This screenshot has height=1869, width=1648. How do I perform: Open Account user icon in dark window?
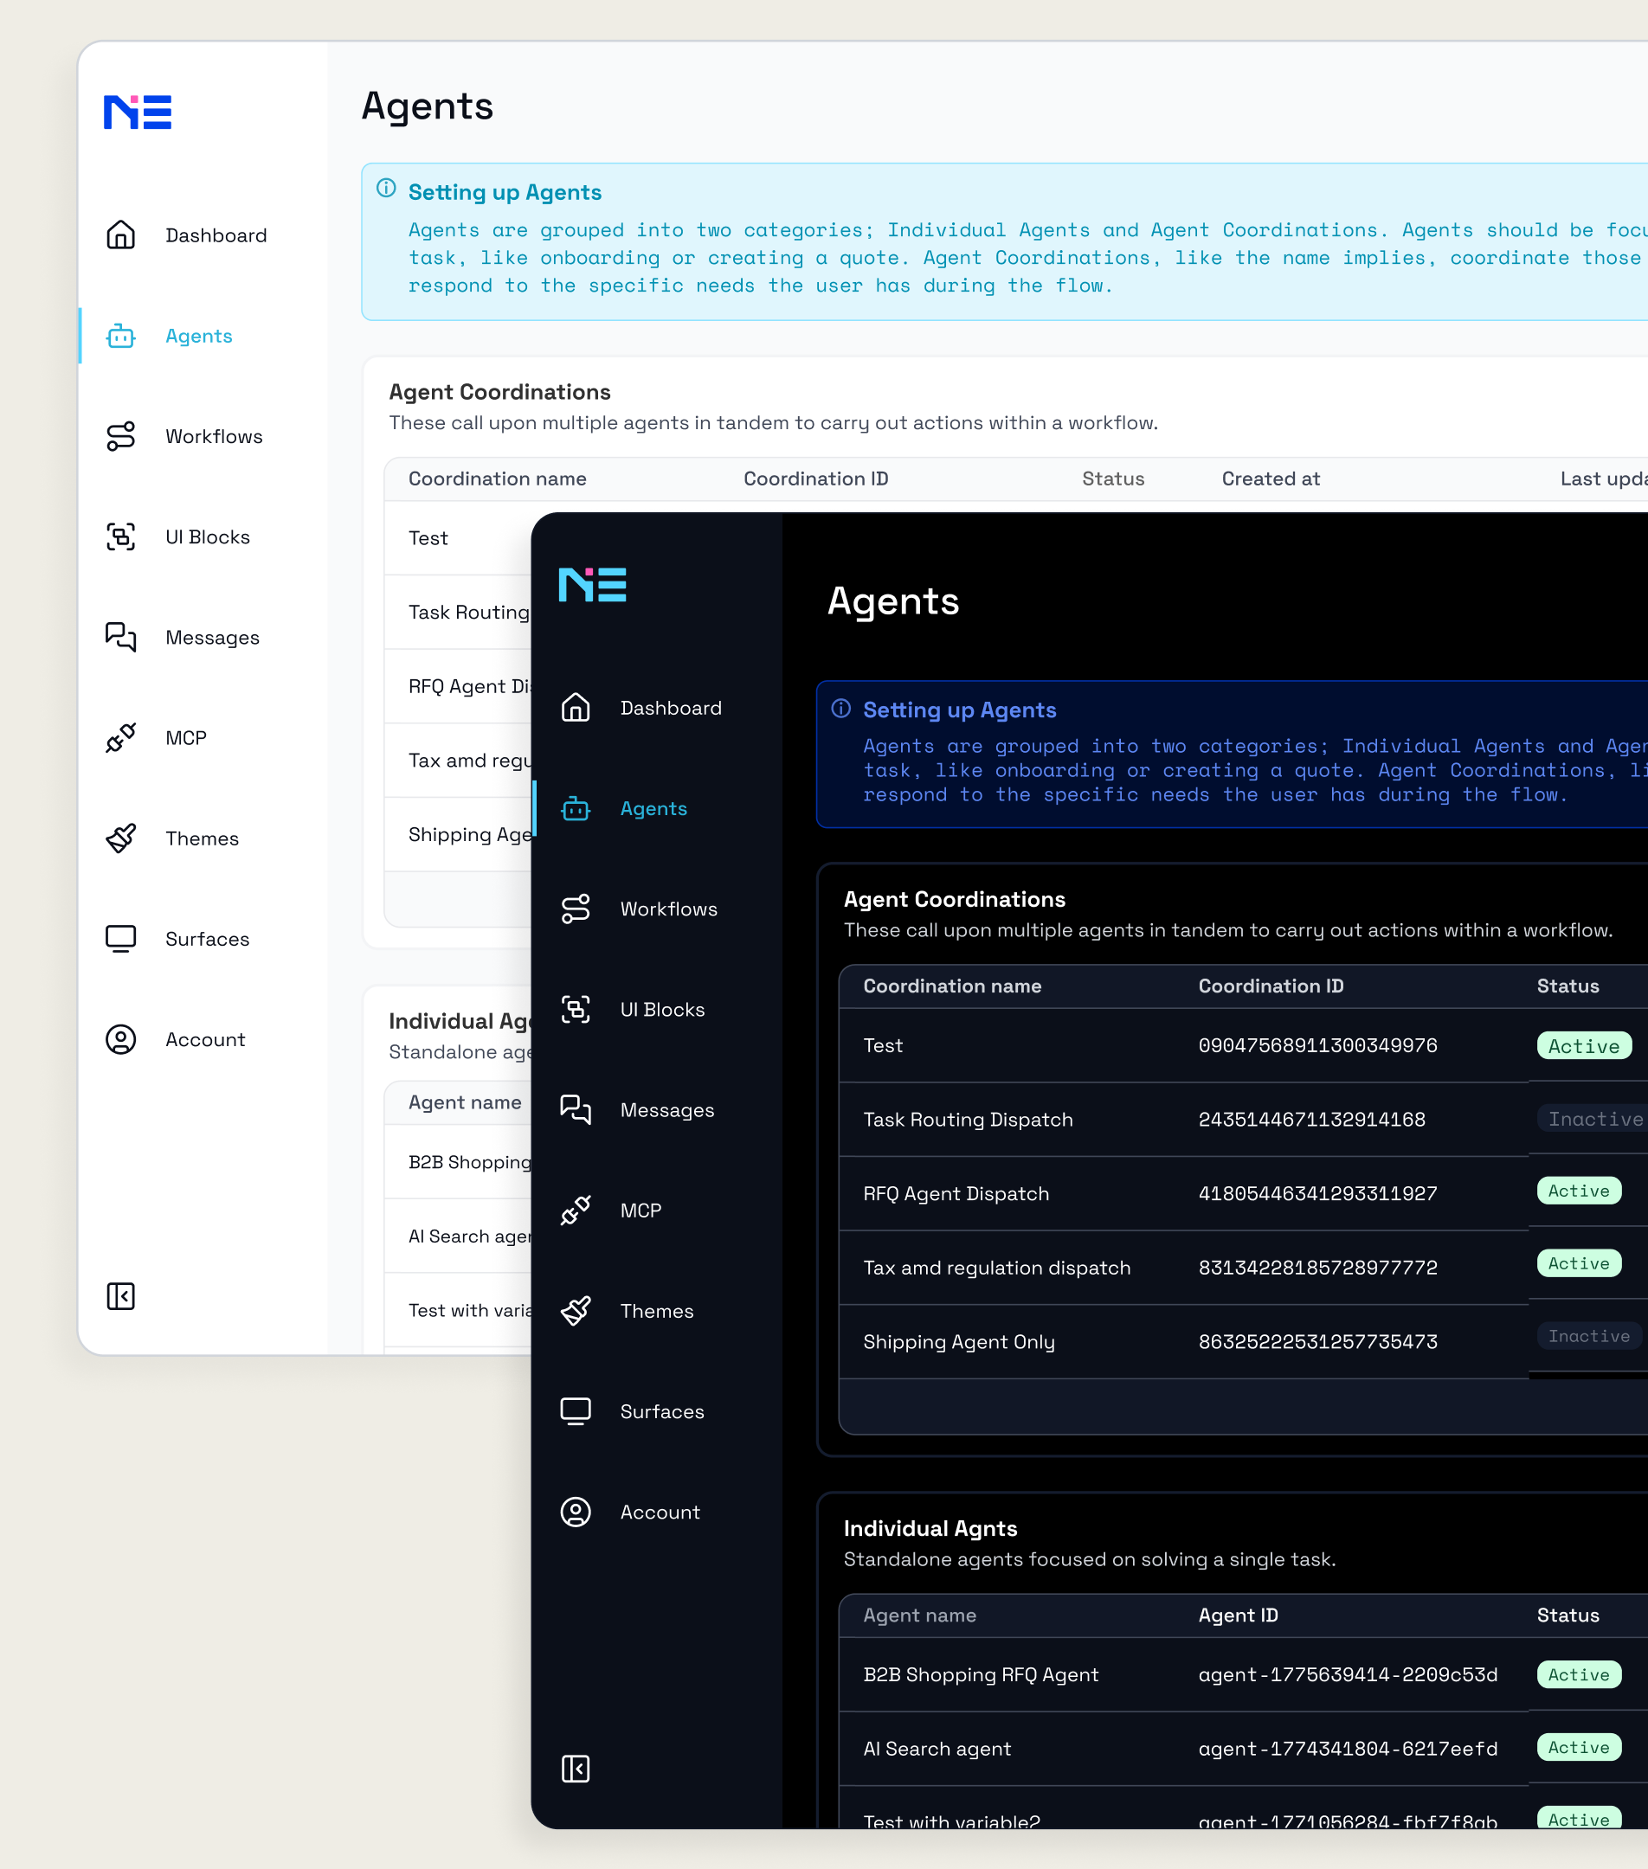point(576,1513)
